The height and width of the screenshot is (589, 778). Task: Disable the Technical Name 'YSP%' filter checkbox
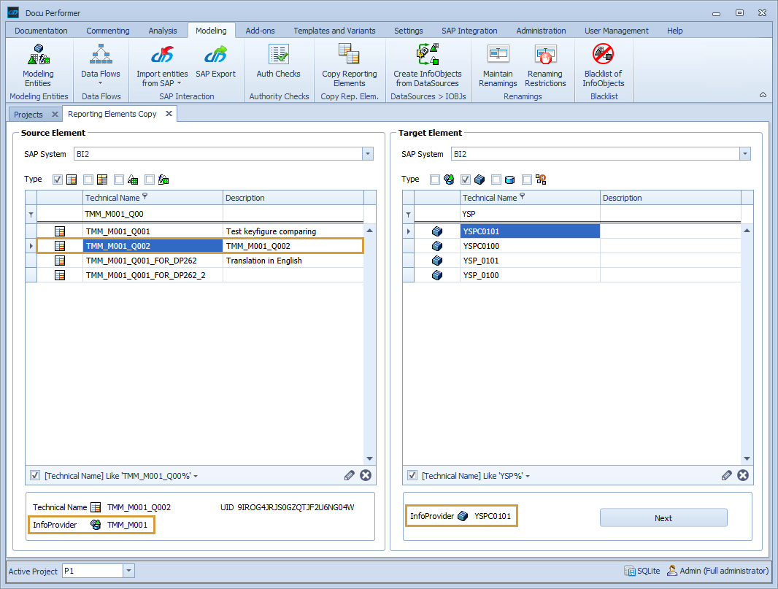(x=411, y=475)
